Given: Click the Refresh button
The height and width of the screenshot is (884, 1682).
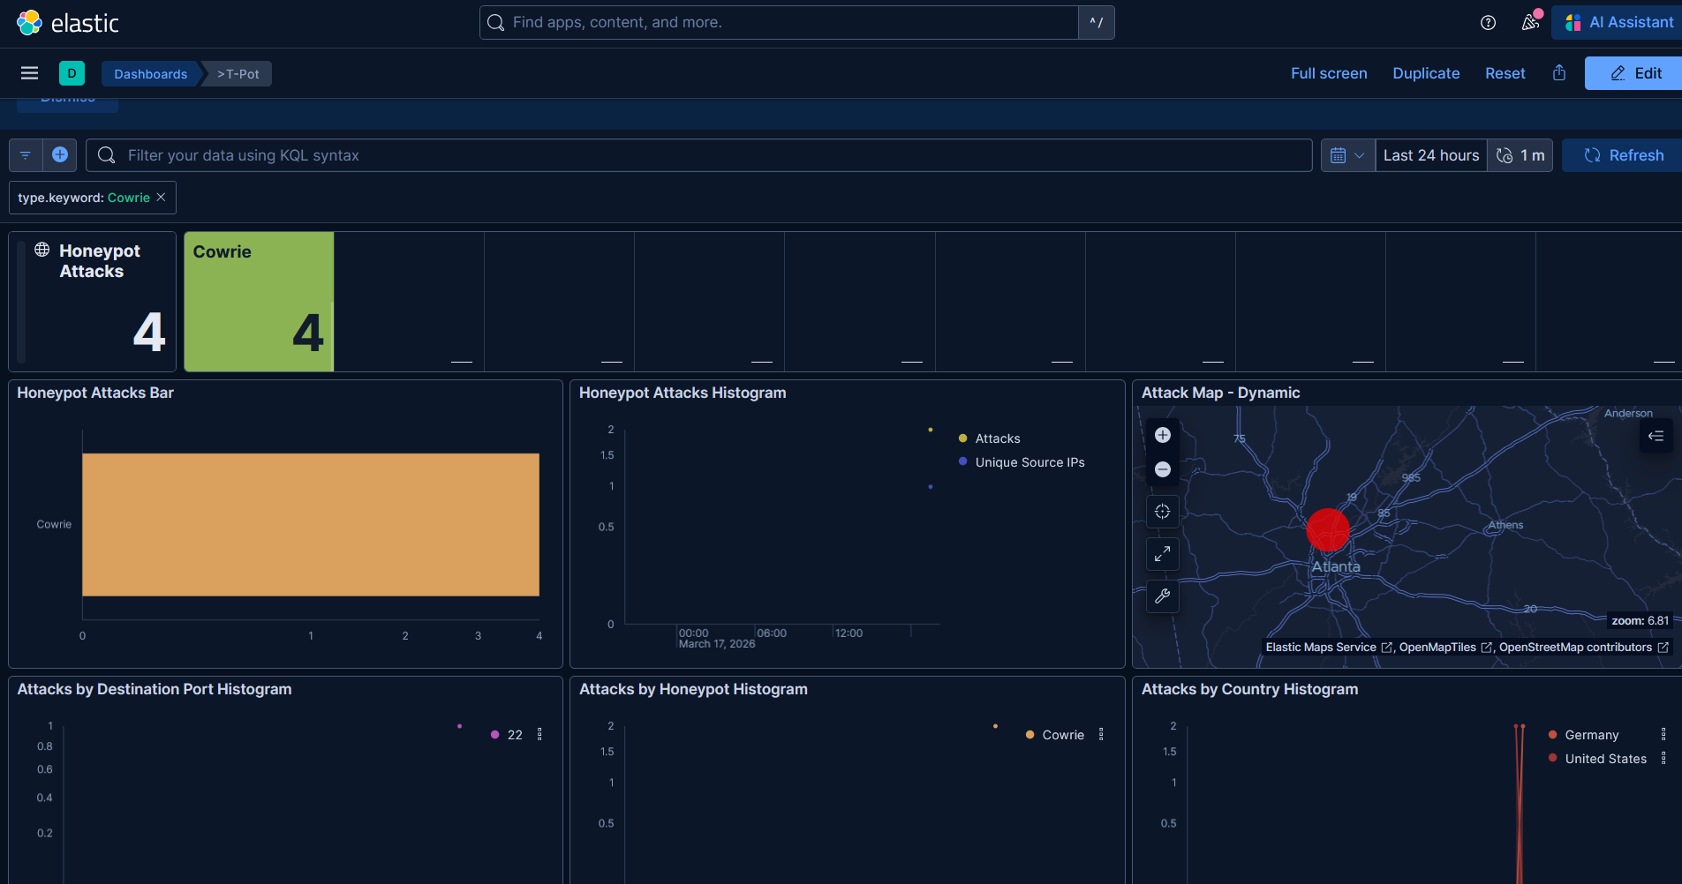Looking at the screenshot, I should 1623,155.
